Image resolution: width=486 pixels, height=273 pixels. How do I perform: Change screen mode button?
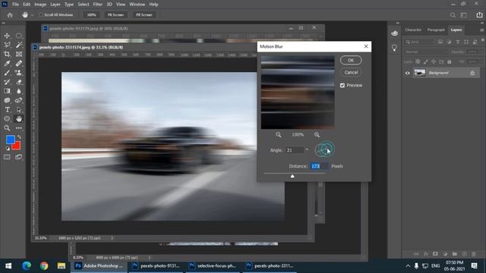pyautogui.click(x=19, y=157)
